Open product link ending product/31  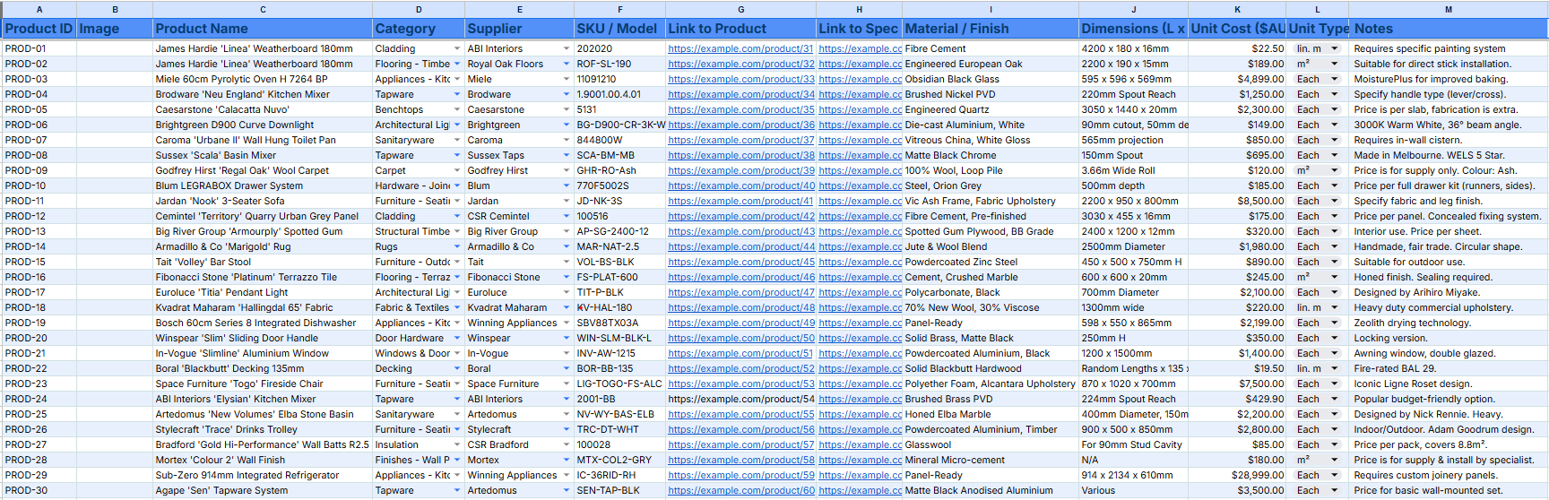740,49
